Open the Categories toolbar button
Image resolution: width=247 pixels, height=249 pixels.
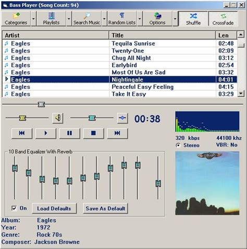click(x=16, y=19)
